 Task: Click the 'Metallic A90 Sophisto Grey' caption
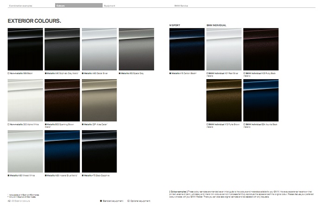(x=62, y=73)
